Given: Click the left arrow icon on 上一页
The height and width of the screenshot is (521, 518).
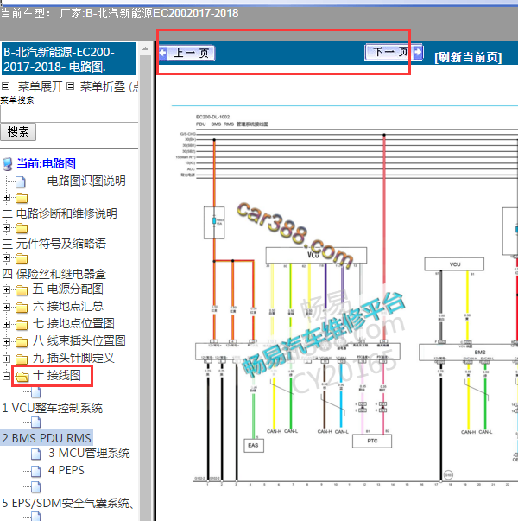Looking at the screenshot, I should [x=162, y=53].
